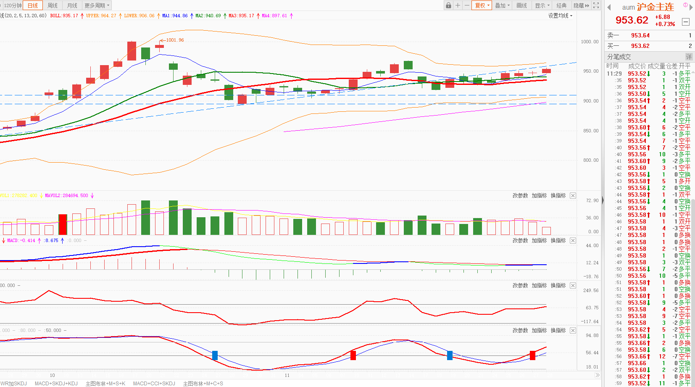Open the 叠加 overlay dropdown

click(502, 5)
